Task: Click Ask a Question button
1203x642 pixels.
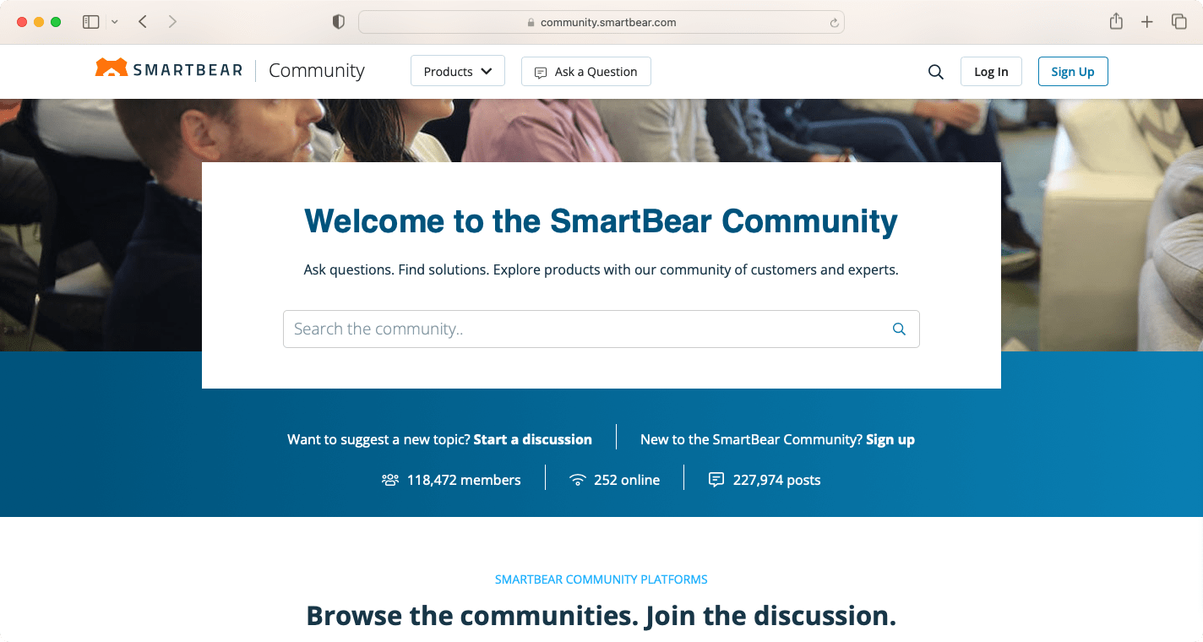Action: pyautogui.click(x=585, y=72)
